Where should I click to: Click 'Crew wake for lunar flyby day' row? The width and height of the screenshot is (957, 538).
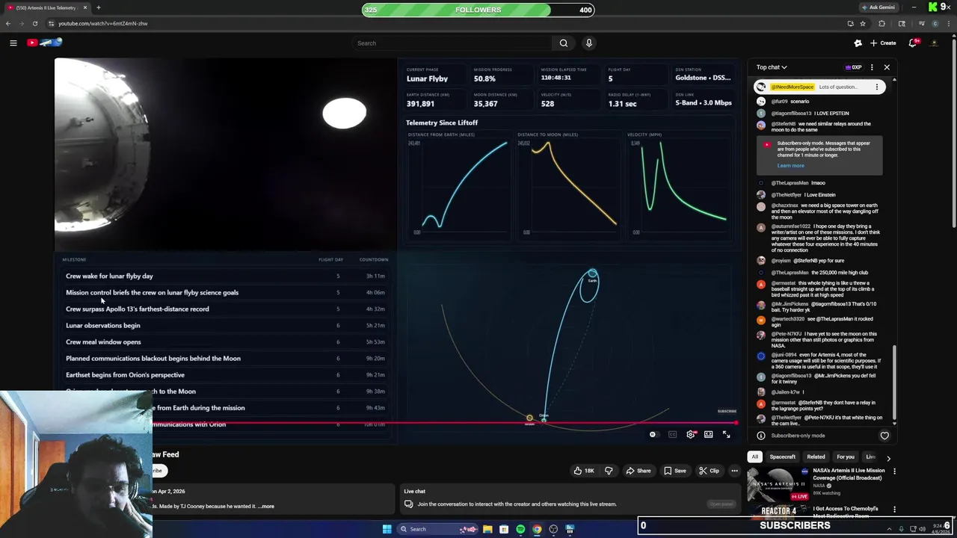[227, 276]
